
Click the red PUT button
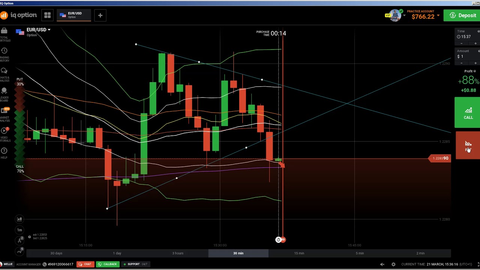(x=468, y=145)
